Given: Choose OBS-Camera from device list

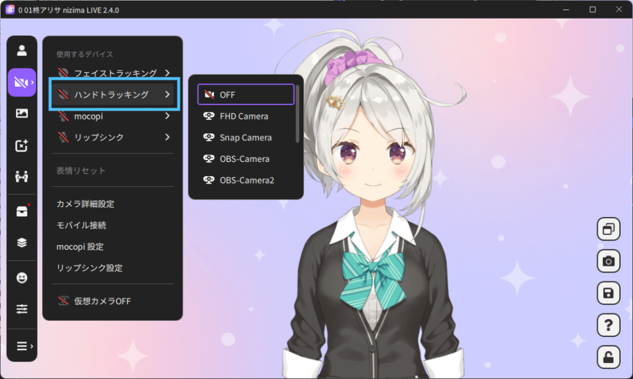Looking at the screenshot, I should tap(244, 159).
